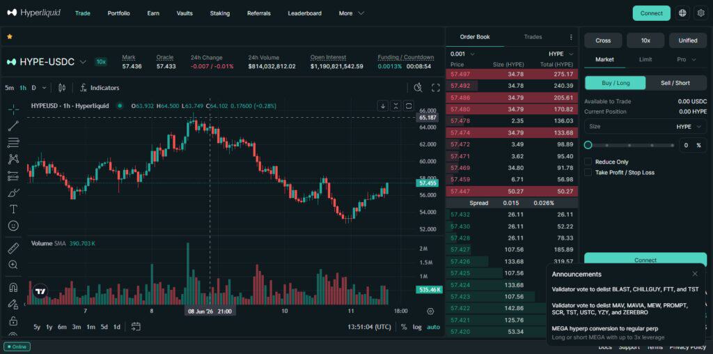Select the horizontal lines Fib tool
Viewport: 713px width, 354px height.
click(14, 142)
